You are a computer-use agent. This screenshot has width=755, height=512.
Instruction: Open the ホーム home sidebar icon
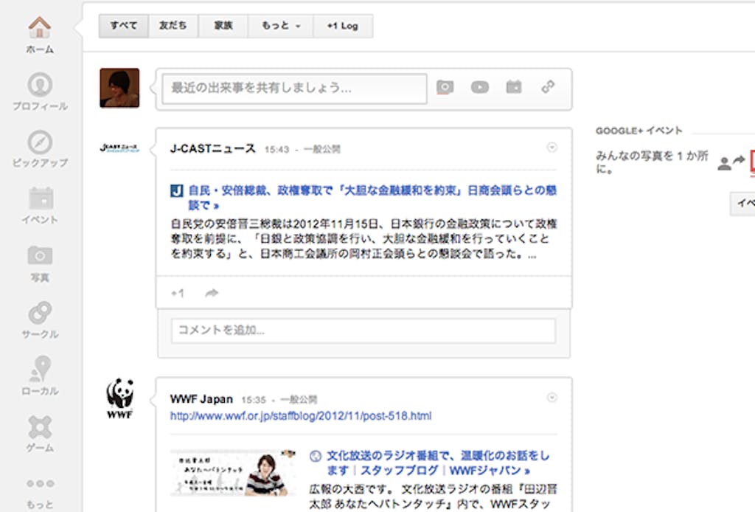pos(40,30)
